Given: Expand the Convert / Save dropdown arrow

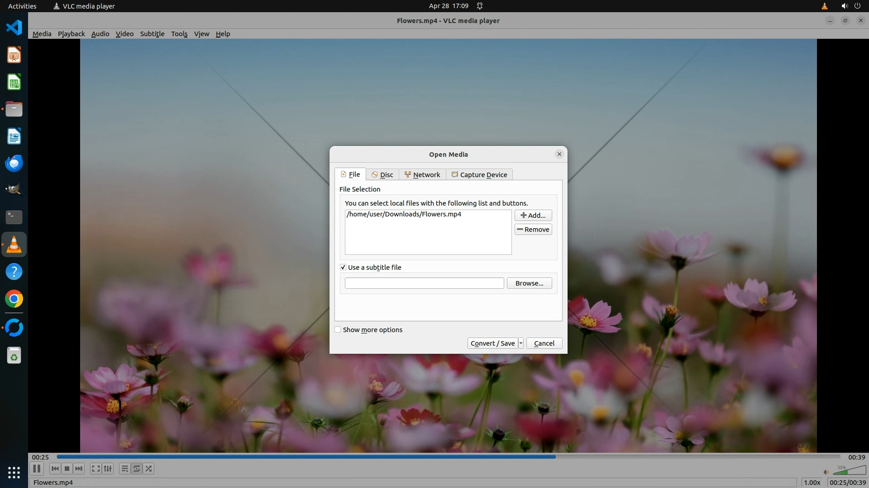Looking at the screenshot, I should [521, 343].
